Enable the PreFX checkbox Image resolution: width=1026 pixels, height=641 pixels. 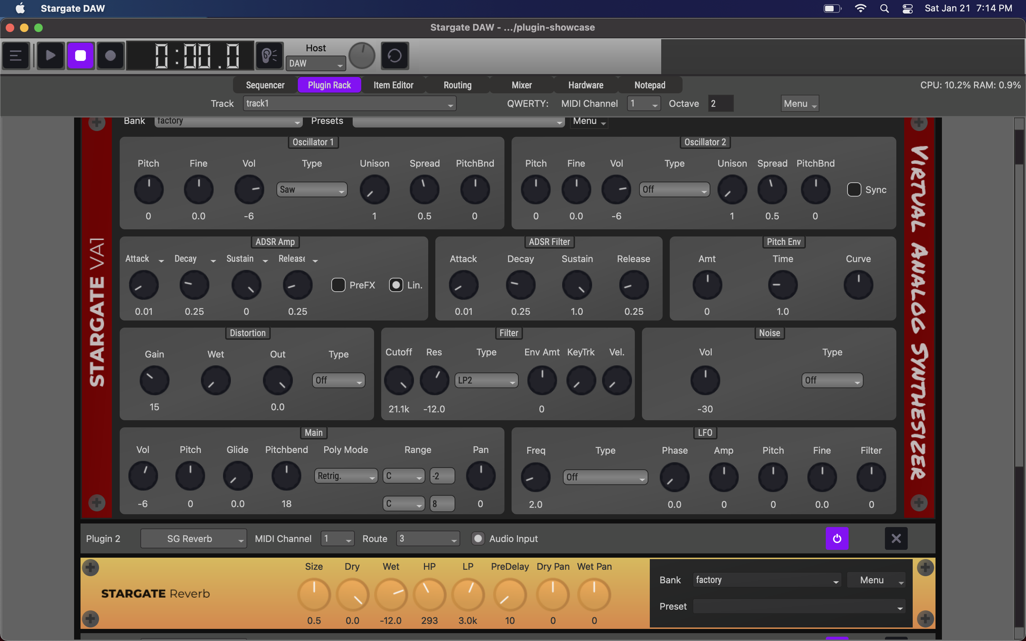338,285
